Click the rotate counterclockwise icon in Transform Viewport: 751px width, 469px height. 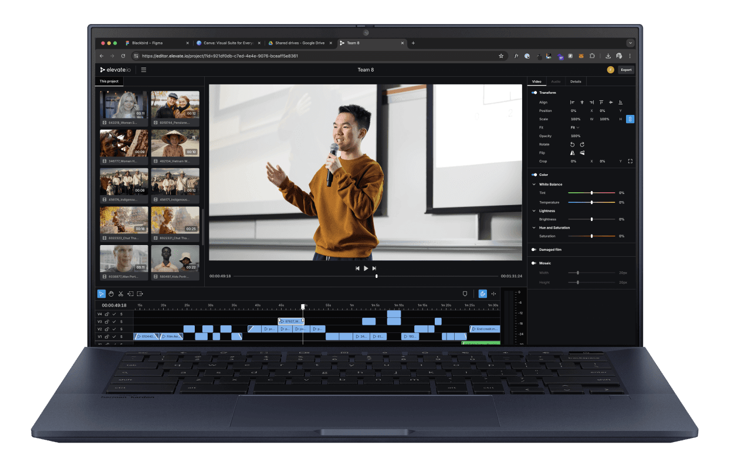click(573, 144)
